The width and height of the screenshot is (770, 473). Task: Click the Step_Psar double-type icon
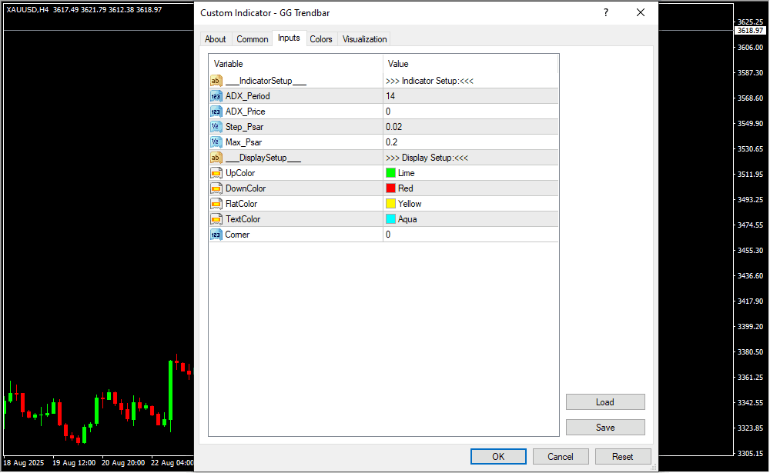pyautogui.click(x=216, y=127)
